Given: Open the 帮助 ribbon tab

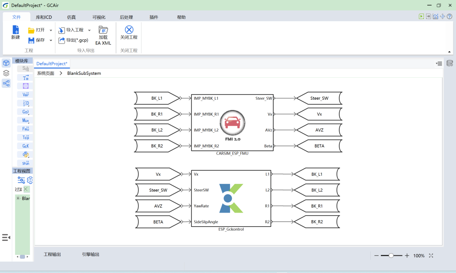Looking at the screenshot, I should coord(181,17).
